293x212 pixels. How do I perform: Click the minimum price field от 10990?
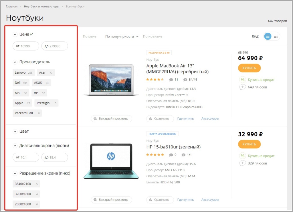point(26,46)
